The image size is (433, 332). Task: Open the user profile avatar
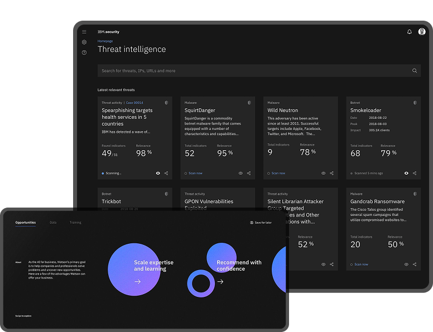422,32
